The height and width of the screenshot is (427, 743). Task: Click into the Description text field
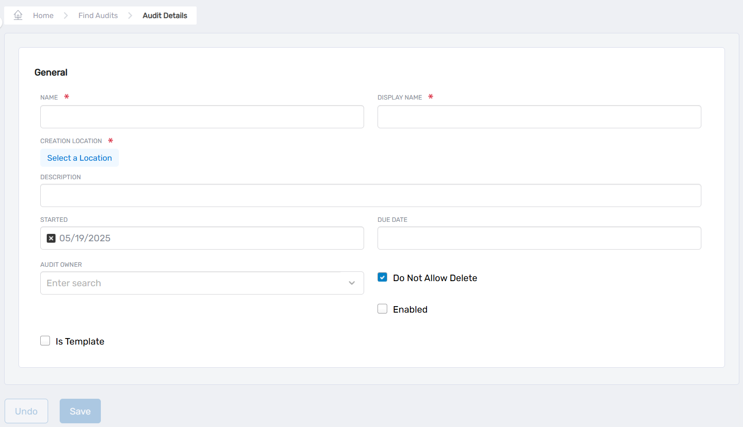[x=370, y=195]
